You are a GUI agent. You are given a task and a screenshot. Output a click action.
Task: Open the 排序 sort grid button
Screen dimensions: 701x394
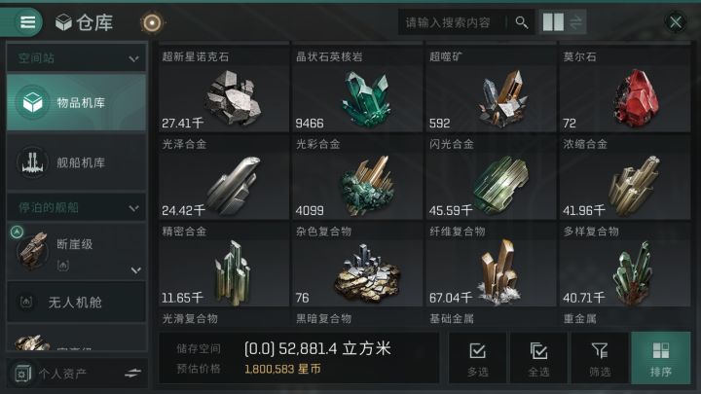point(660,359)
